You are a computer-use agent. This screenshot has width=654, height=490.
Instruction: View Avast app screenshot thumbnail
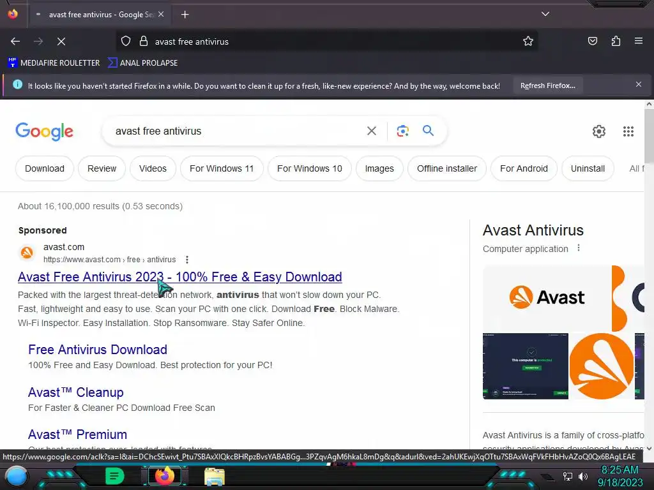click(x=526, y=366)
